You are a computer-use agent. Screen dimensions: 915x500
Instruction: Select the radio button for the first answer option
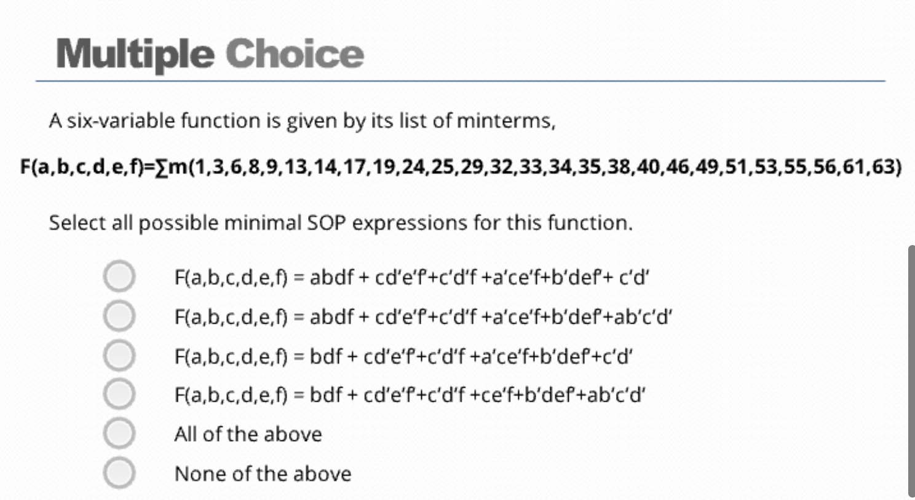[x=119, y=277]
